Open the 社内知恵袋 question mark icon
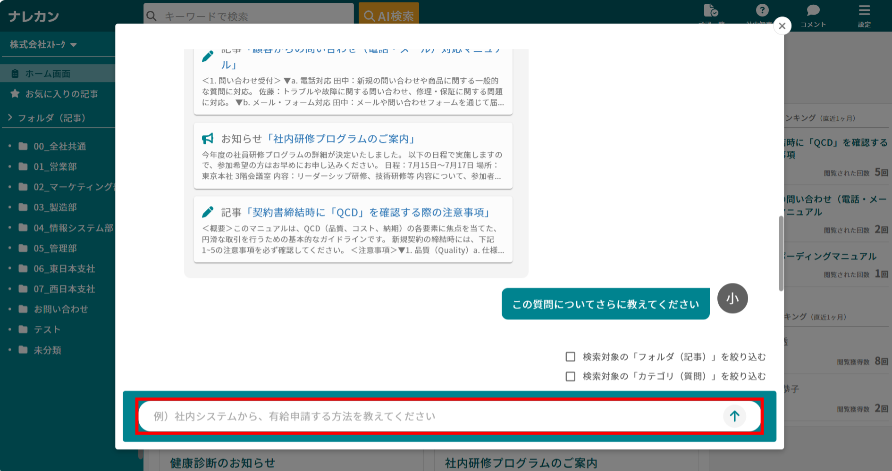 tap(761, 10)
